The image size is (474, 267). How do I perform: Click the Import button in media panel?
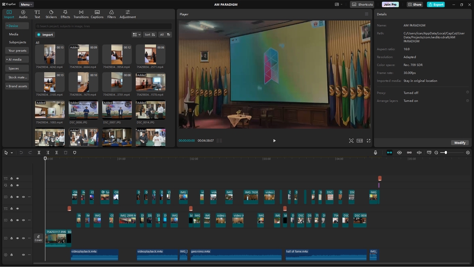[45, 35]
